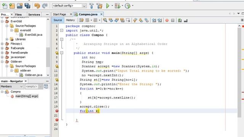Click the Find Selection magnifier icon

click(x=105, y=20)
